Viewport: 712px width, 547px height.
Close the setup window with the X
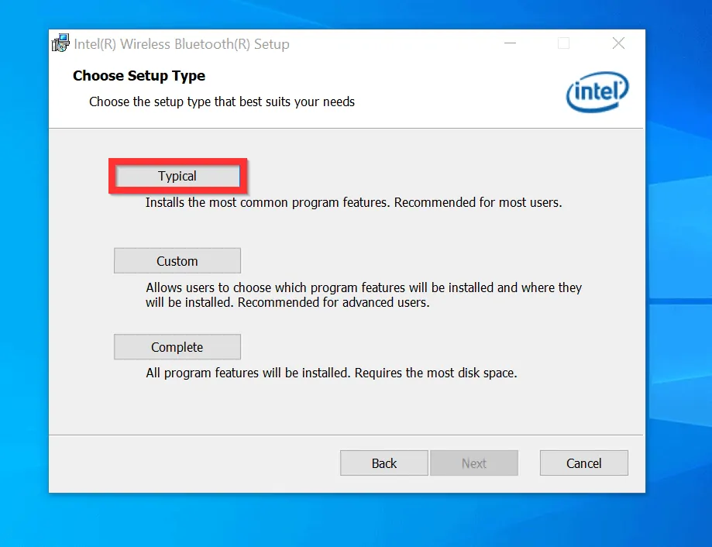click(618, 43)
